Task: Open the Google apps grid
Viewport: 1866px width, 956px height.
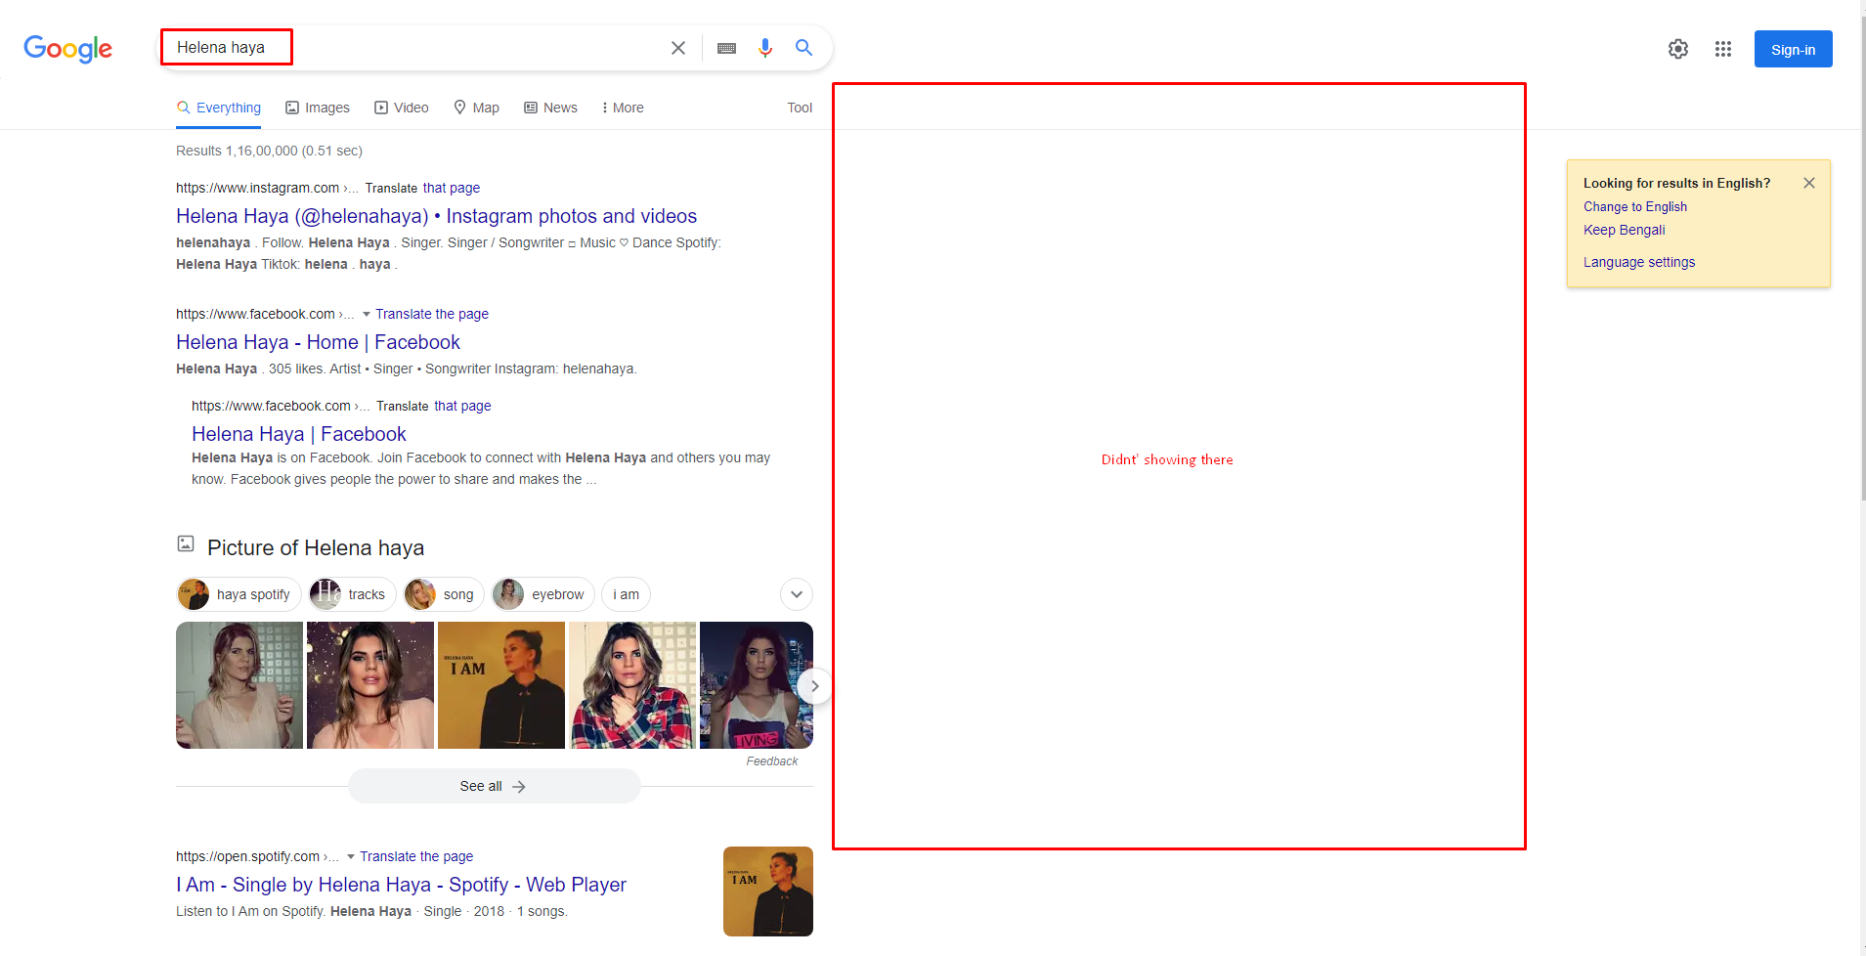Action: [1723, 49]
